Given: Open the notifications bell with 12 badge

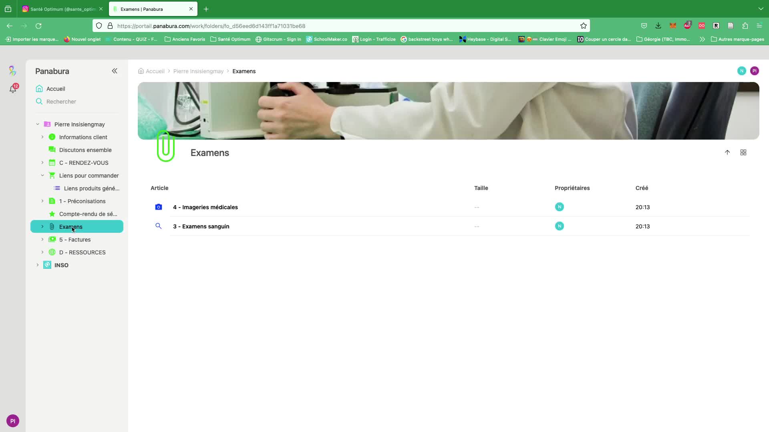Looking at the screenshot, I should [13, 89].
